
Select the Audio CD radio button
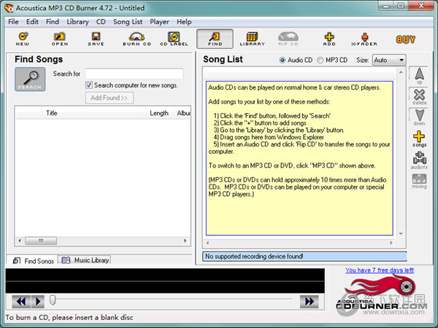point(282,60)
